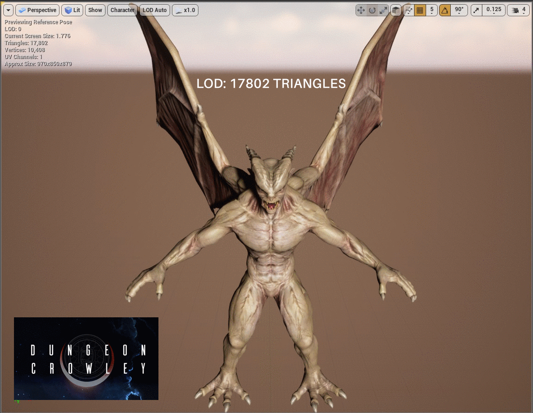Click the scale snap arrow icon
The width and height of the screenshot is (533, 413).
476,10
